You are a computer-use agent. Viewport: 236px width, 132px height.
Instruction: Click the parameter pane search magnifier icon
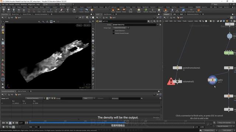click(155, 21)
